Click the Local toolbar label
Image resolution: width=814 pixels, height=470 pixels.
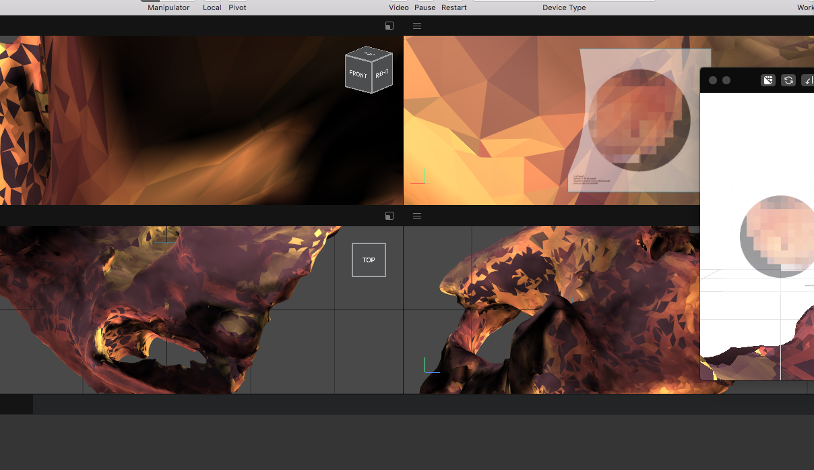[212, 7]
